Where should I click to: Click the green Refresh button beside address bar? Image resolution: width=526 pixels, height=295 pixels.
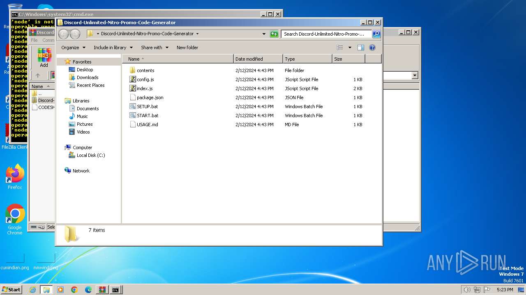[274, 34]
